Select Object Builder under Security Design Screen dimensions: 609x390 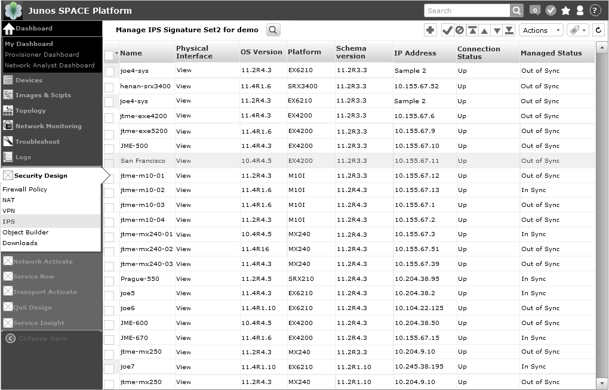click(26, 232)
